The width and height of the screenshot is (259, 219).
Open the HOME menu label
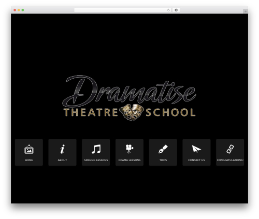29,160
